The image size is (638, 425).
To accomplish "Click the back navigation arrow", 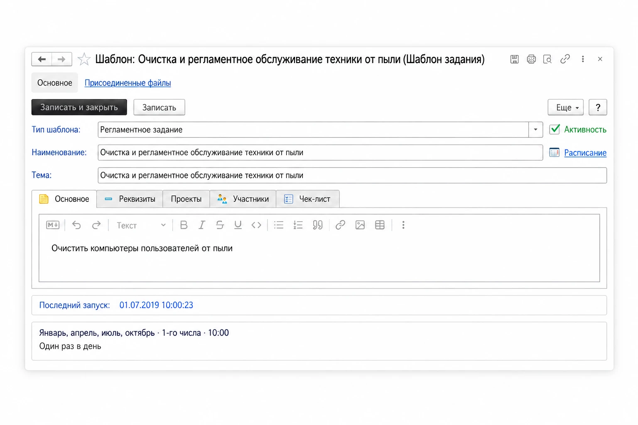I will [42, 59].
